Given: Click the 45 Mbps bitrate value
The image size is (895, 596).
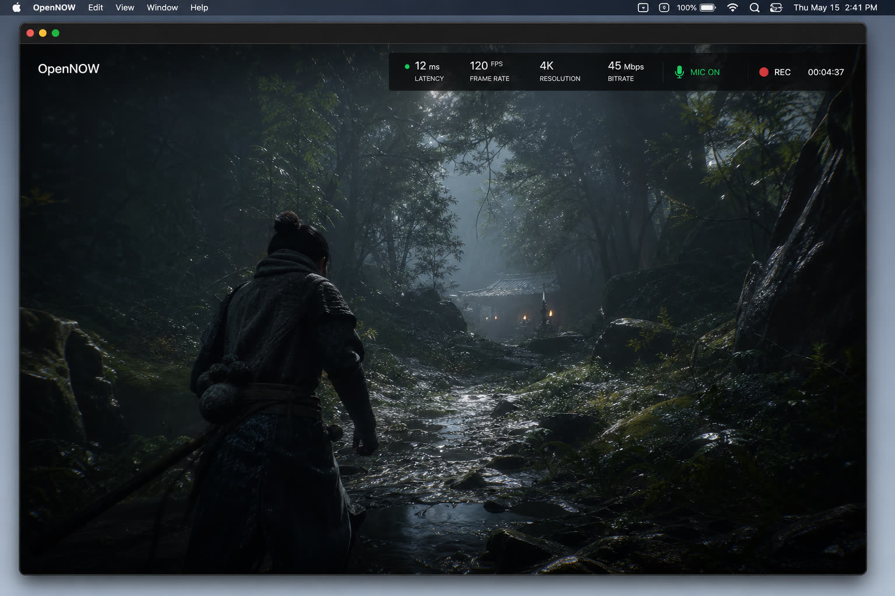Looking at the screenshot, I should pos(626,66).
